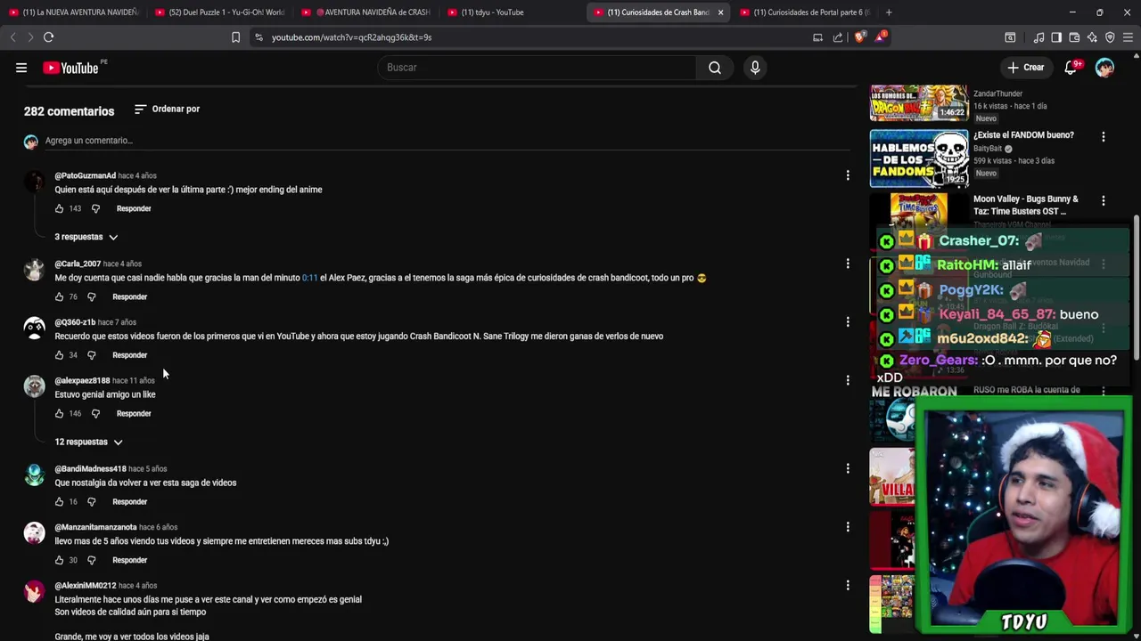Share this page from address bar

point(838,37)
